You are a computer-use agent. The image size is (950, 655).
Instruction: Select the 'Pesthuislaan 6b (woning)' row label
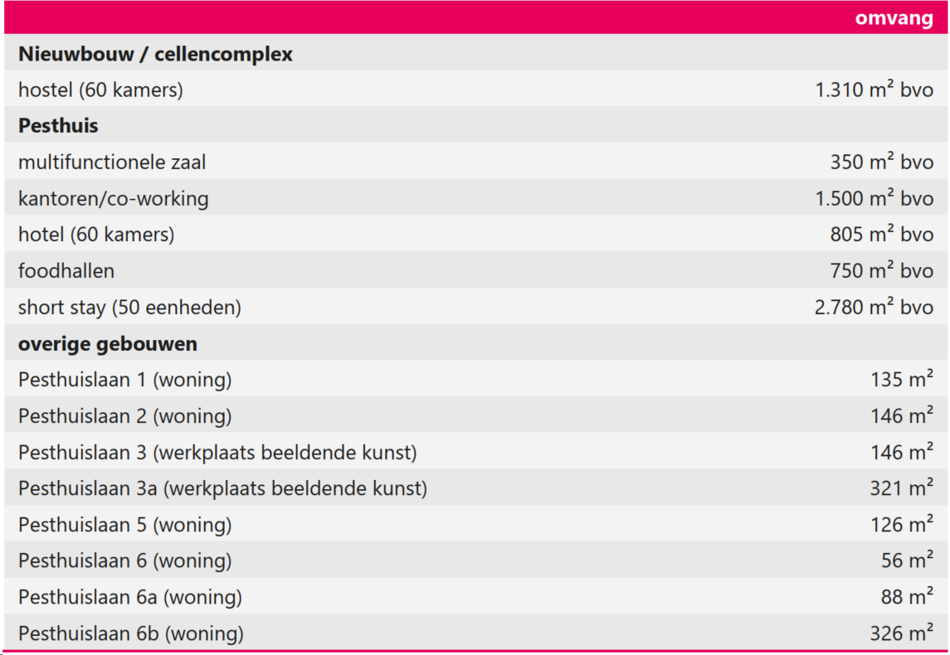click(131, 633)
